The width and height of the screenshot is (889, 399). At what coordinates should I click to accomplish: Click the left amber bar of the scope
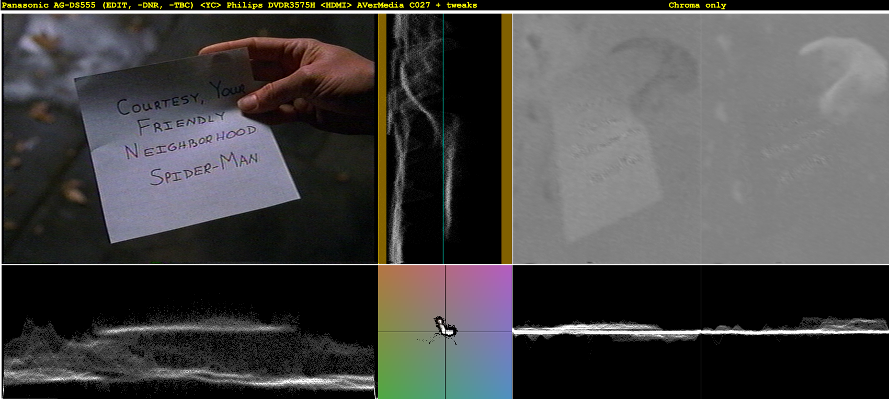tap(382, 138)
